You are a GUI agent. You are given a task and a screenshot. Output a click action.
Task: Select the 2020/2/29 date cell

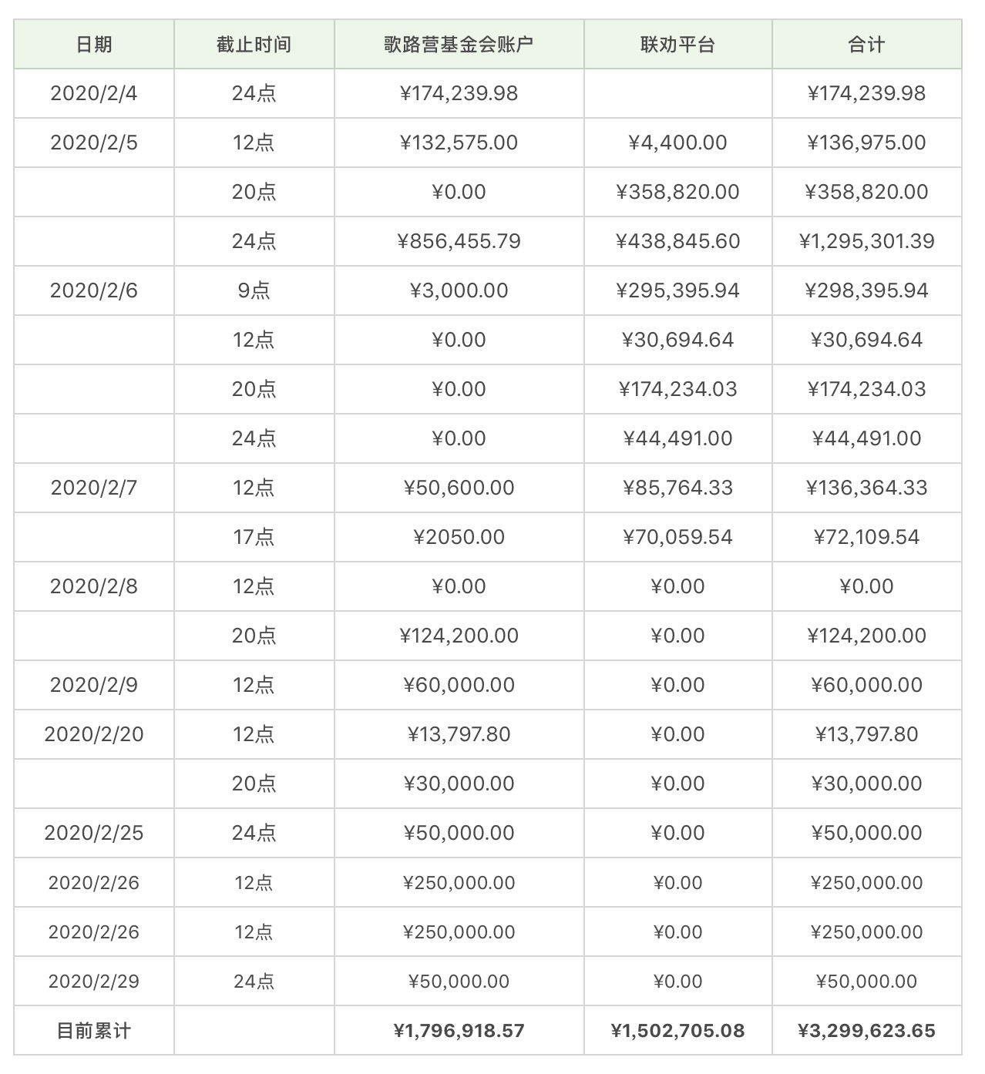pyautogui.click(x=94, y=981)
